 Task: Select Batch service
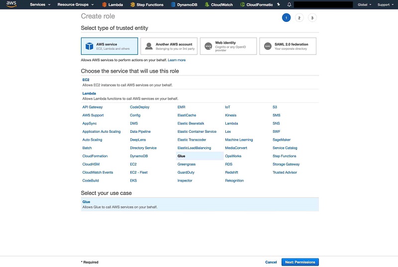point(87,148)
